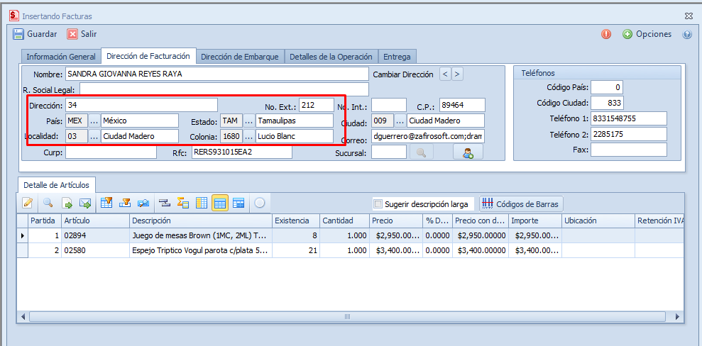
Task: Click the red Salir exit icon
Action: pos(72,34)
